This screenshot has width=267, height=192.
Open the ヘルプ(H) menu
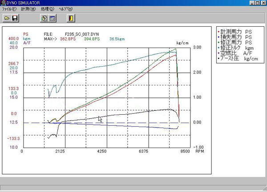pyautogui.click(x=66, y=9)
